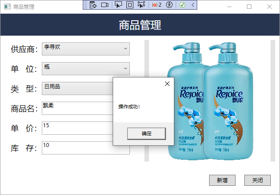The width and height of the screenshot is (280, 195).
Task: Click the 操作成功! message text
Action: (129, 107)
